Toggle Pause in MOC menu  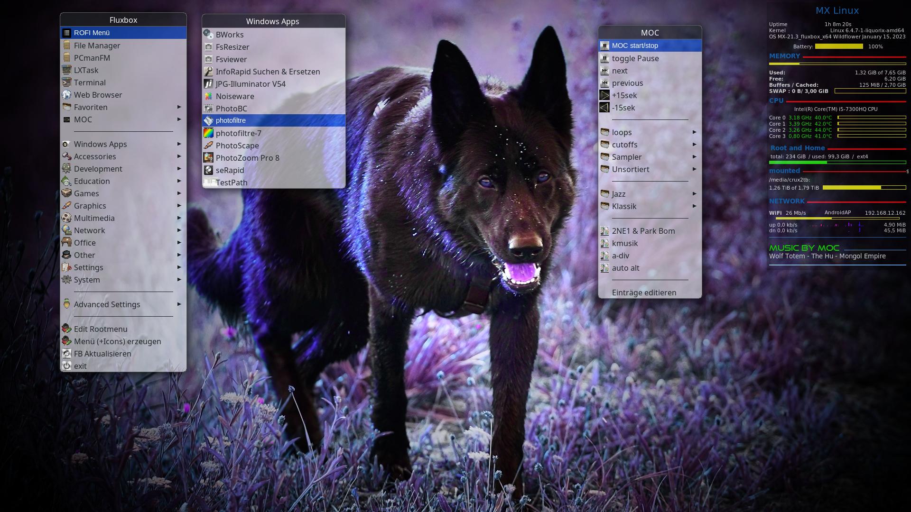635,58
